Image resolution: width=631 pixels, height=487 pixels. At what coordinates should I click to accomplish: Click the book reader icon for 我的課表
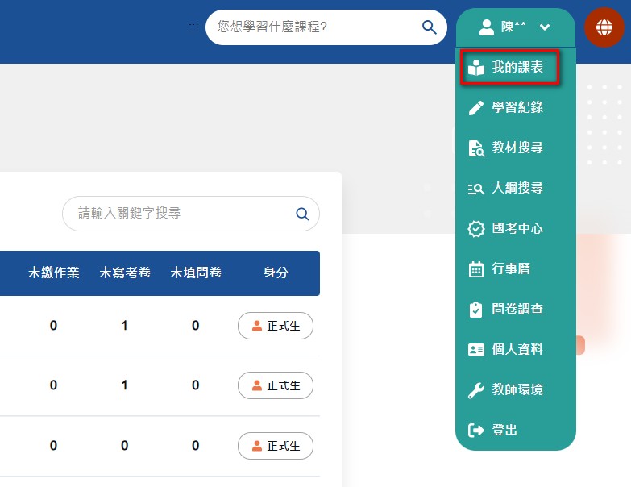pyautogui.click(x=476, y=68)
